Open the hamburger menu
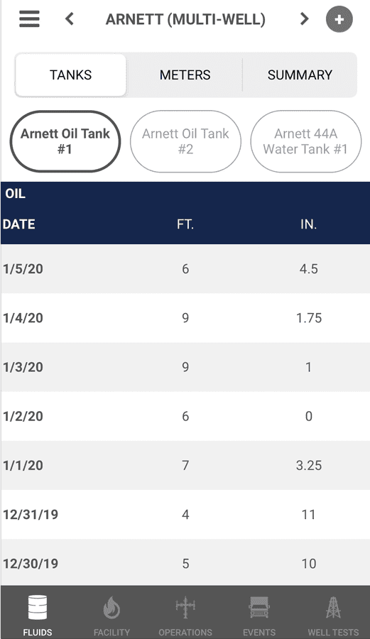The width and height of the screenshot is (370, 639). 29,18
